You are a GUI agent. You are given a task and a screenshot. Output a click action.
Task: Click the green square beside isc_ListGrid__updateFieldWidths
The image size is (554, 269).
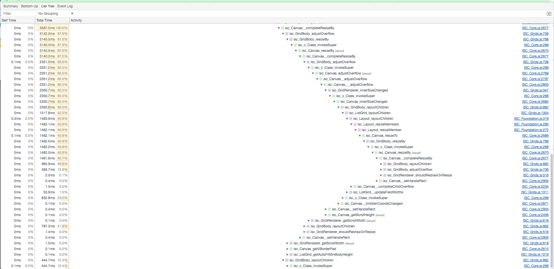(351, 192)
